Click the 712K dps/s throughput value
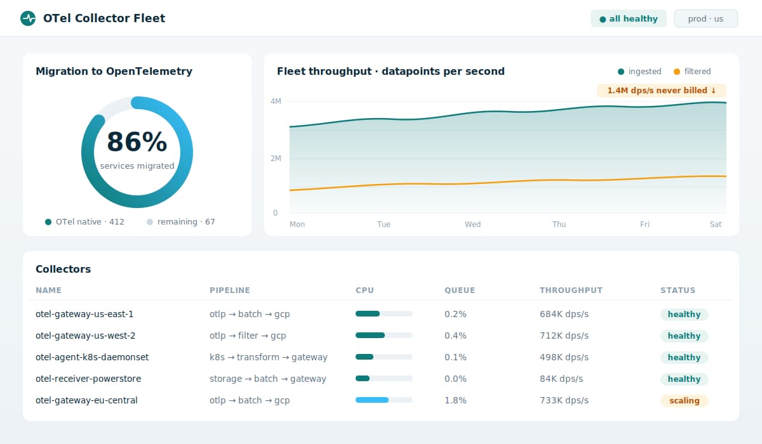This screenshot has height=444, width=762. point(564,336)
